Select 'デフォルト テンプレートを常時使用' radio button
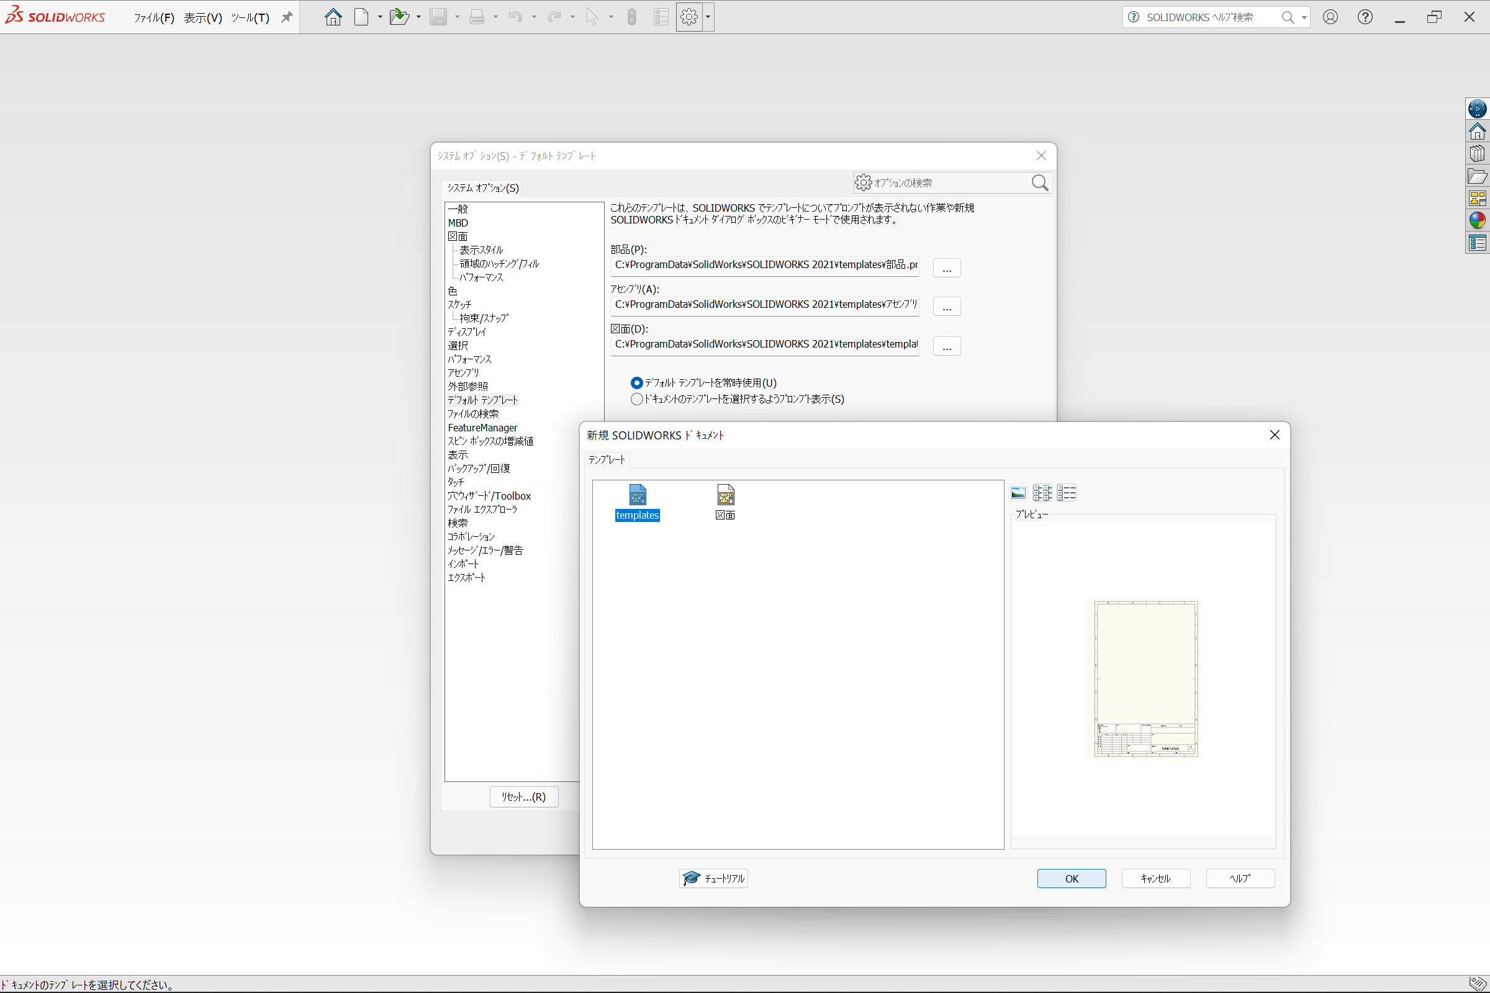Image resolution: width=1490 pixels, height=993 pixels. (x=637, y=383)
